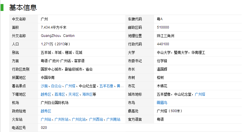Viewport: 250px width, 132px height.
Task: Click the mayor name 温国辉
Action: tap(162, 69)
